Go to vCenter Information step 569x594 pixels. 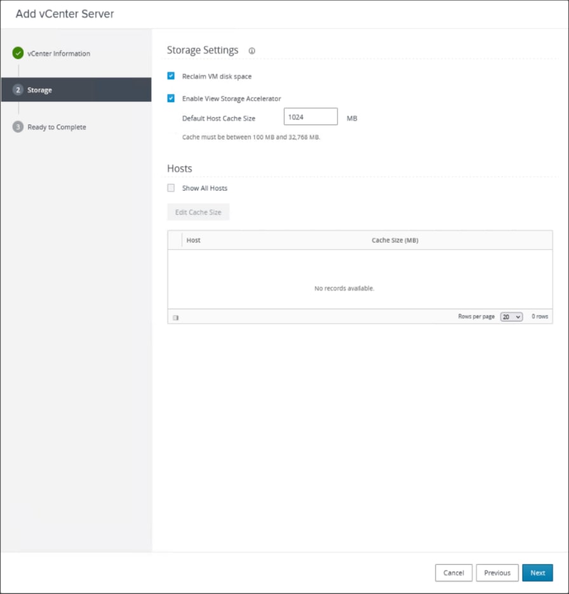pyautogui.click(x=58, y=53)
